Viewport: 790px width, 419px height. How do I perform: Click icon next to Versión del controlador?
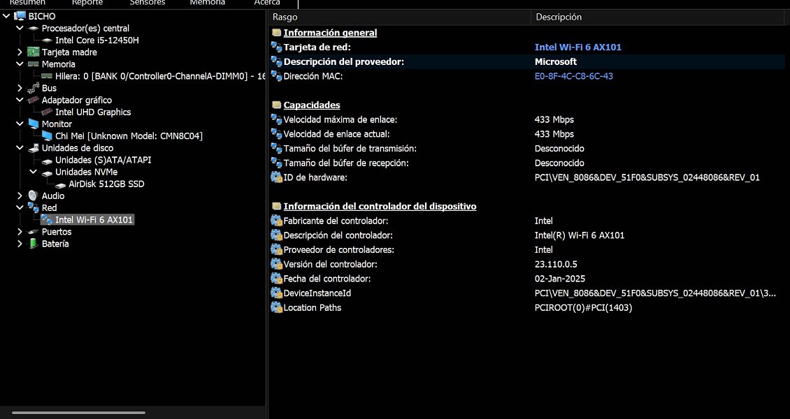pos(276,264)
